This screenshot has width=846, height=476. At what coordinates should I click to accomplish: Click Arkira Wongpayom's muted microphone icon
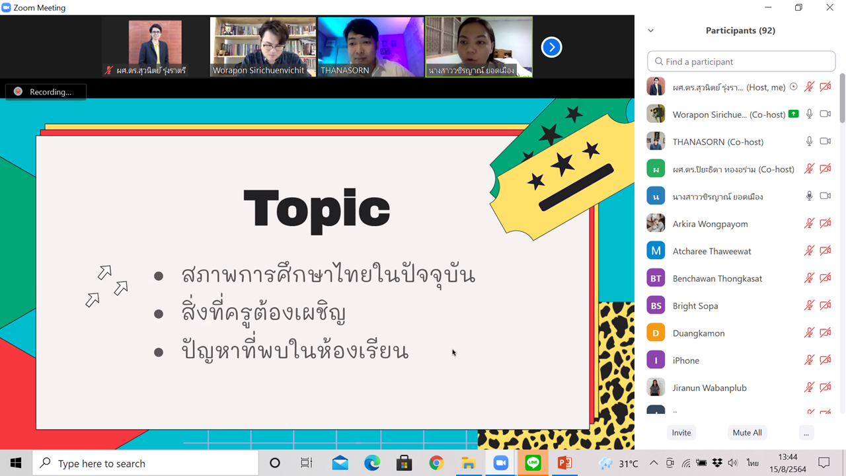pos(809,223)
